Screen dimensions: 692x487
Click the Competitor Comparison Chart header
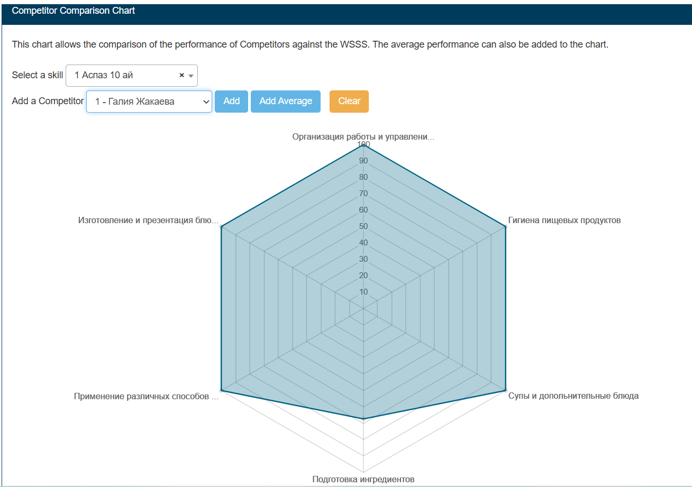[74, 11]
